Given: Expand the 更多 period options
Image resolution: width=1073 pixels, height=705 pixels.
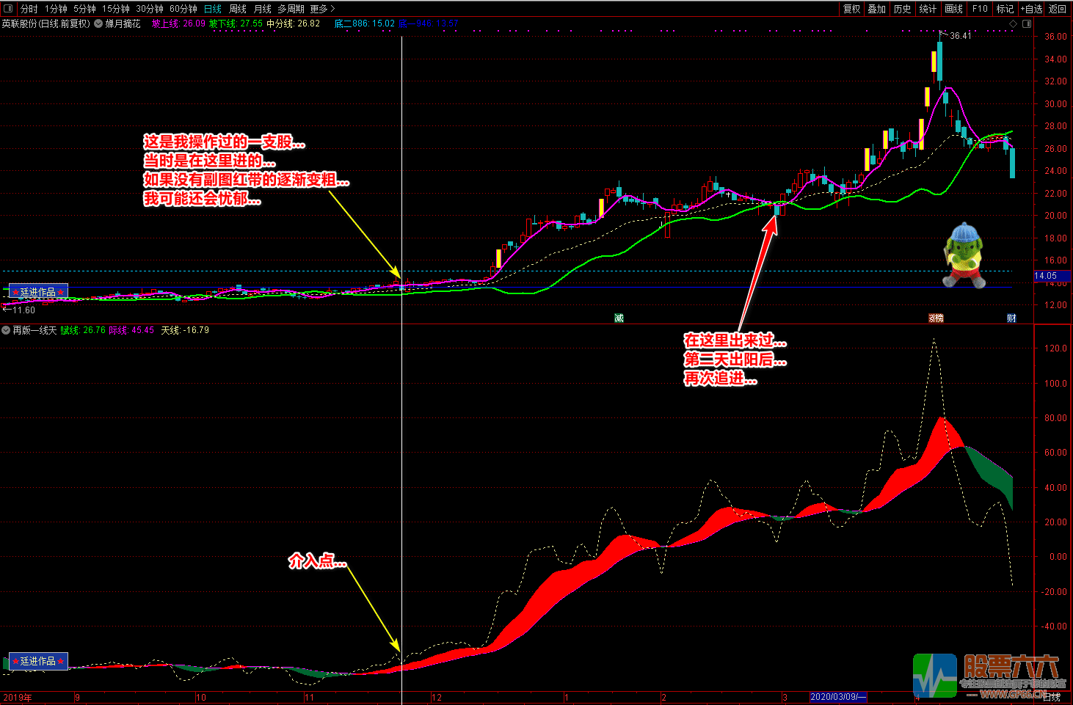Looking at the screenshot, I should 322,9.
